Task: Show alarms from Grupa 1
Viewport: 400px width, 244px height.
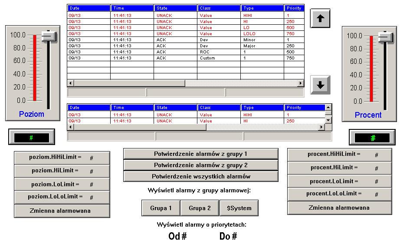Action: (161, 208)
